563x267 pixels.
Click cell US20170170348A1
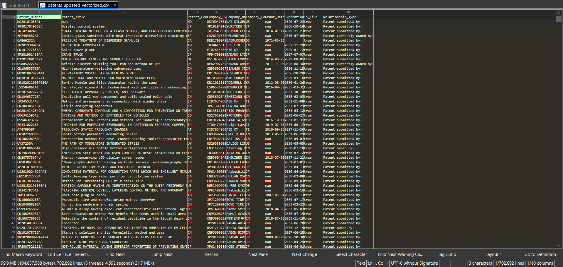coord(39,228)
